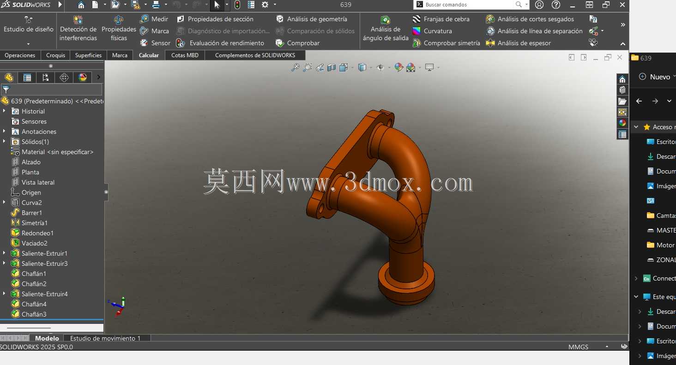Open the Superficies tab
This screenshot has height=365, width=676.
point(88,55)
